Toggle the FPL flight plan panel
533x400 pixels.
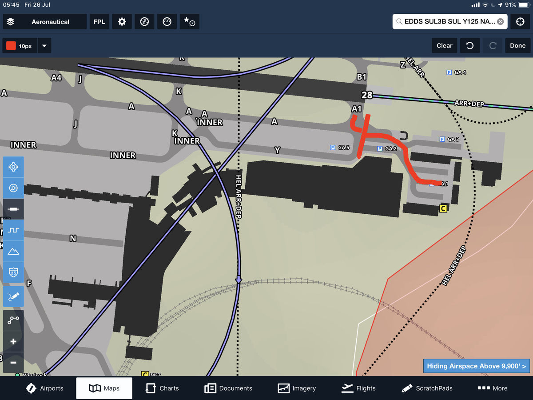coord(99,22)
